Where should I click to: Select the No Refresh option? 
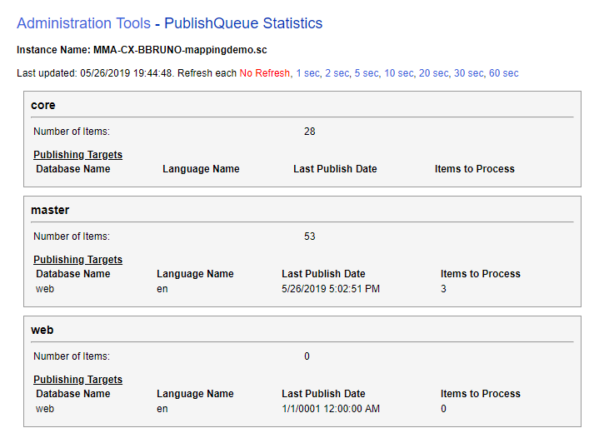[265, 73]
